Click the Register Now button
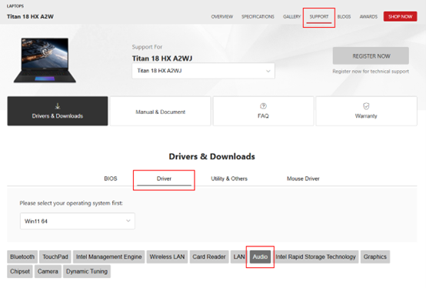The image size is (426, 288). coord(371,55)
